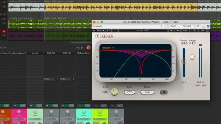Click the plus button next to the preset box

point(166,26)
